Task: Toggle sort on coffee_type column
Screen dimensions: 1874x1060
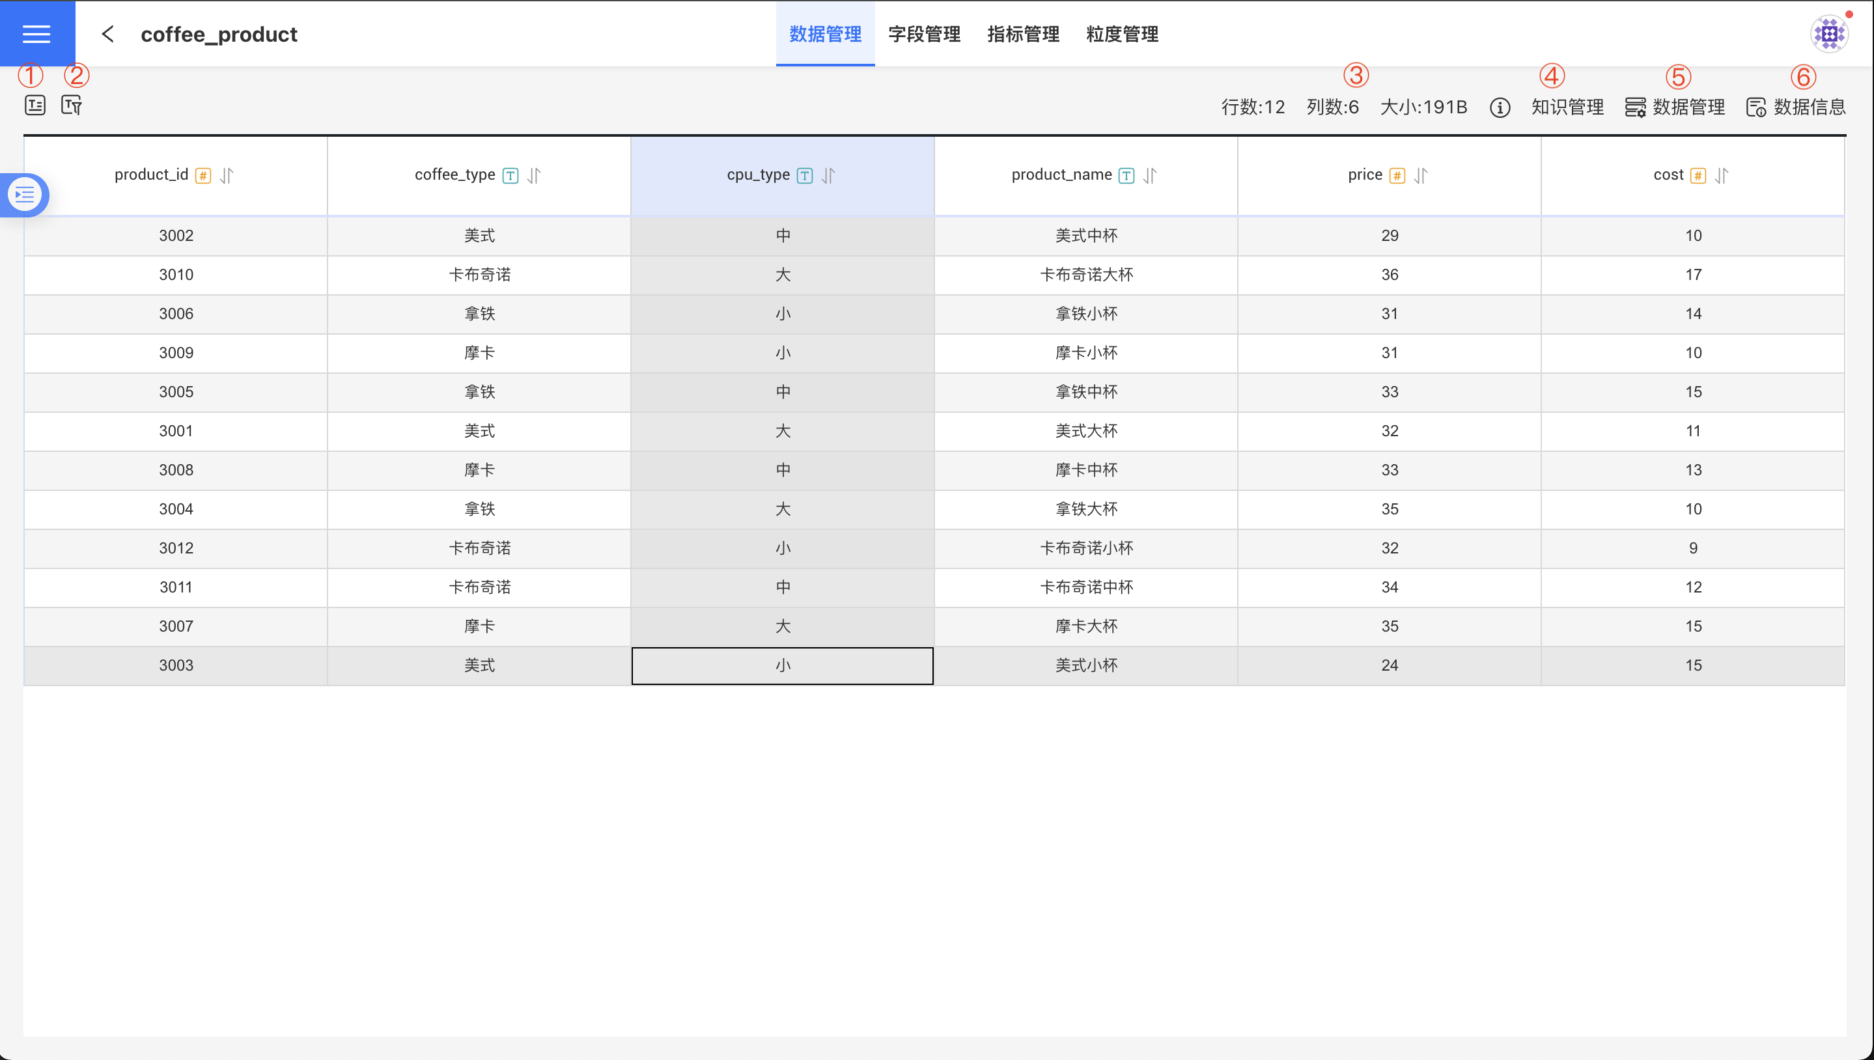Action: (535, 175)
